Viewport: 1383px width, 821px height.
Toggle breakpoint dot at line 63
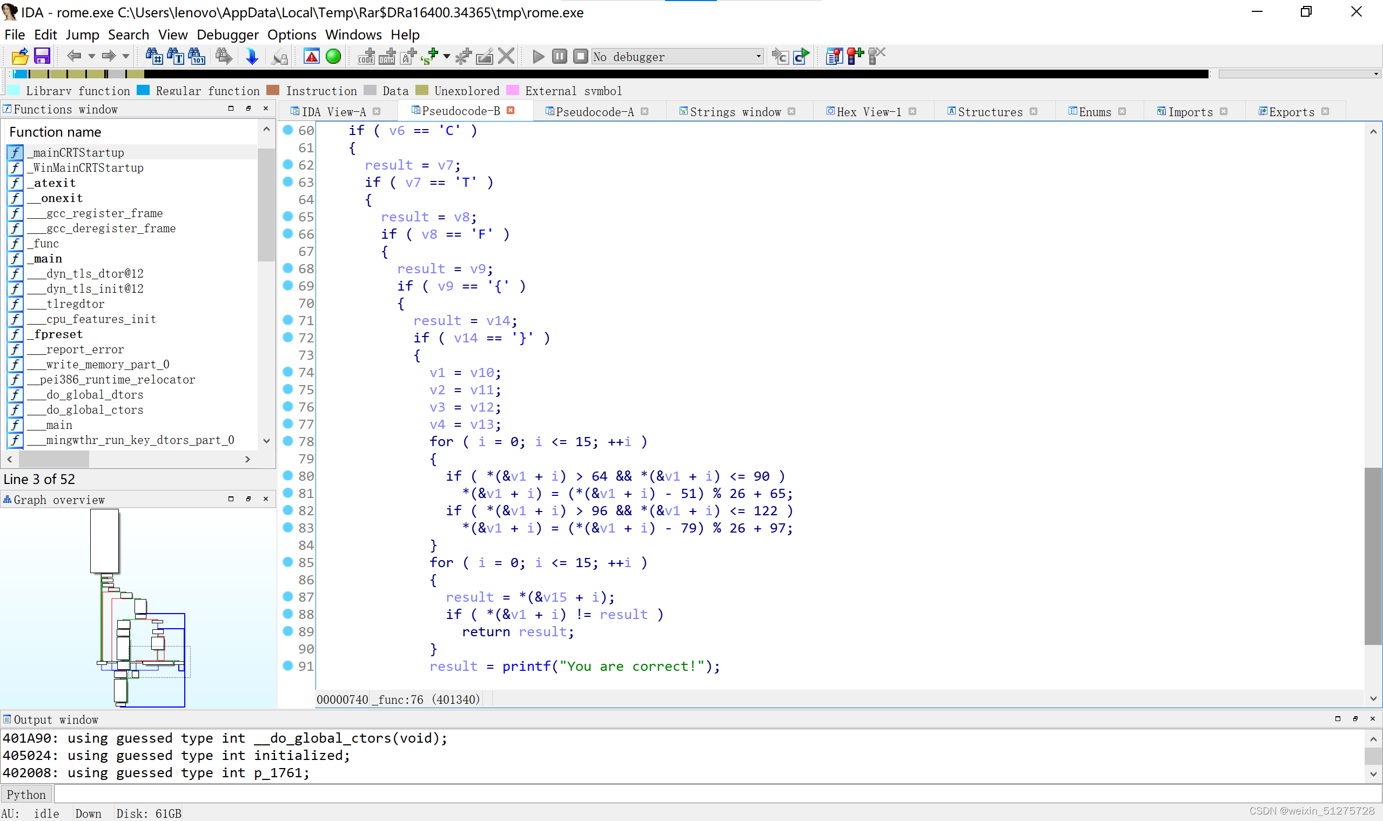tap(287, 181)
